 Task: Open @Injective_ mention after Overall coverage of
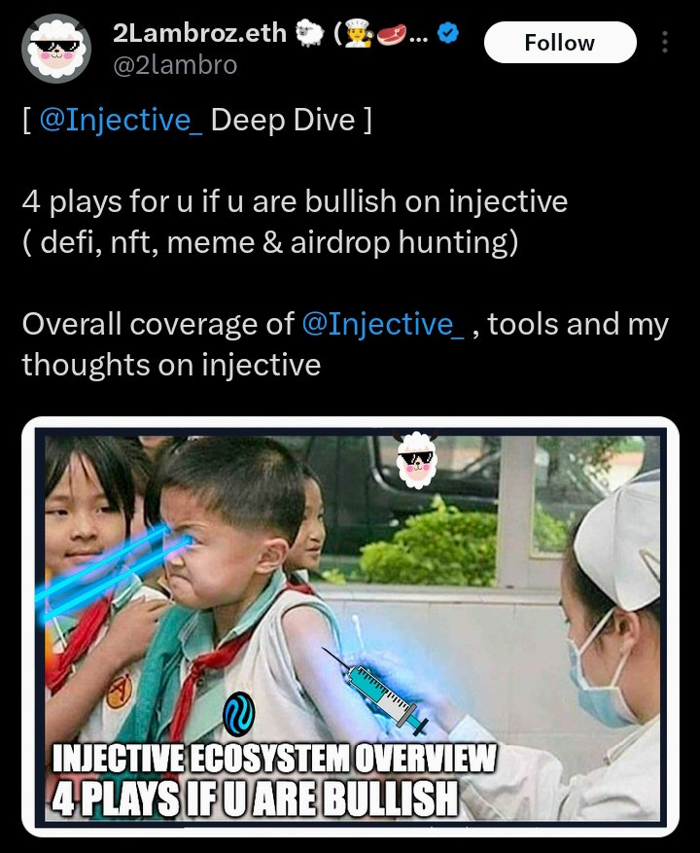click(382, 325)
